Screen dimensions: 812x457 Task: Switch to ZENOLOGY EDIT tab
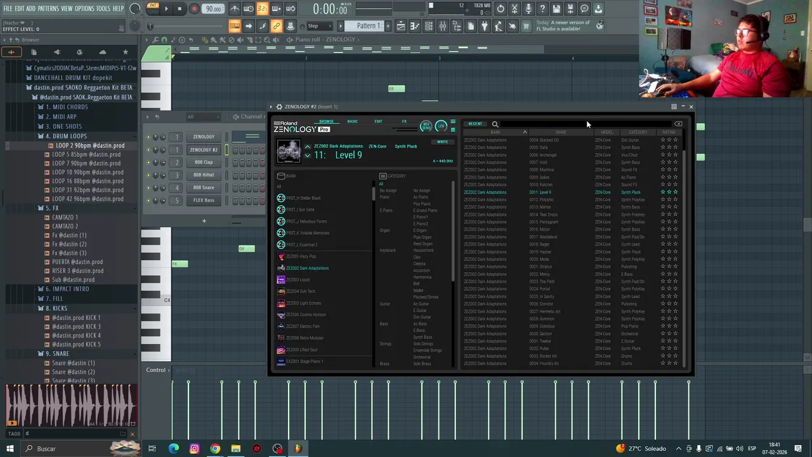[378, 121]
